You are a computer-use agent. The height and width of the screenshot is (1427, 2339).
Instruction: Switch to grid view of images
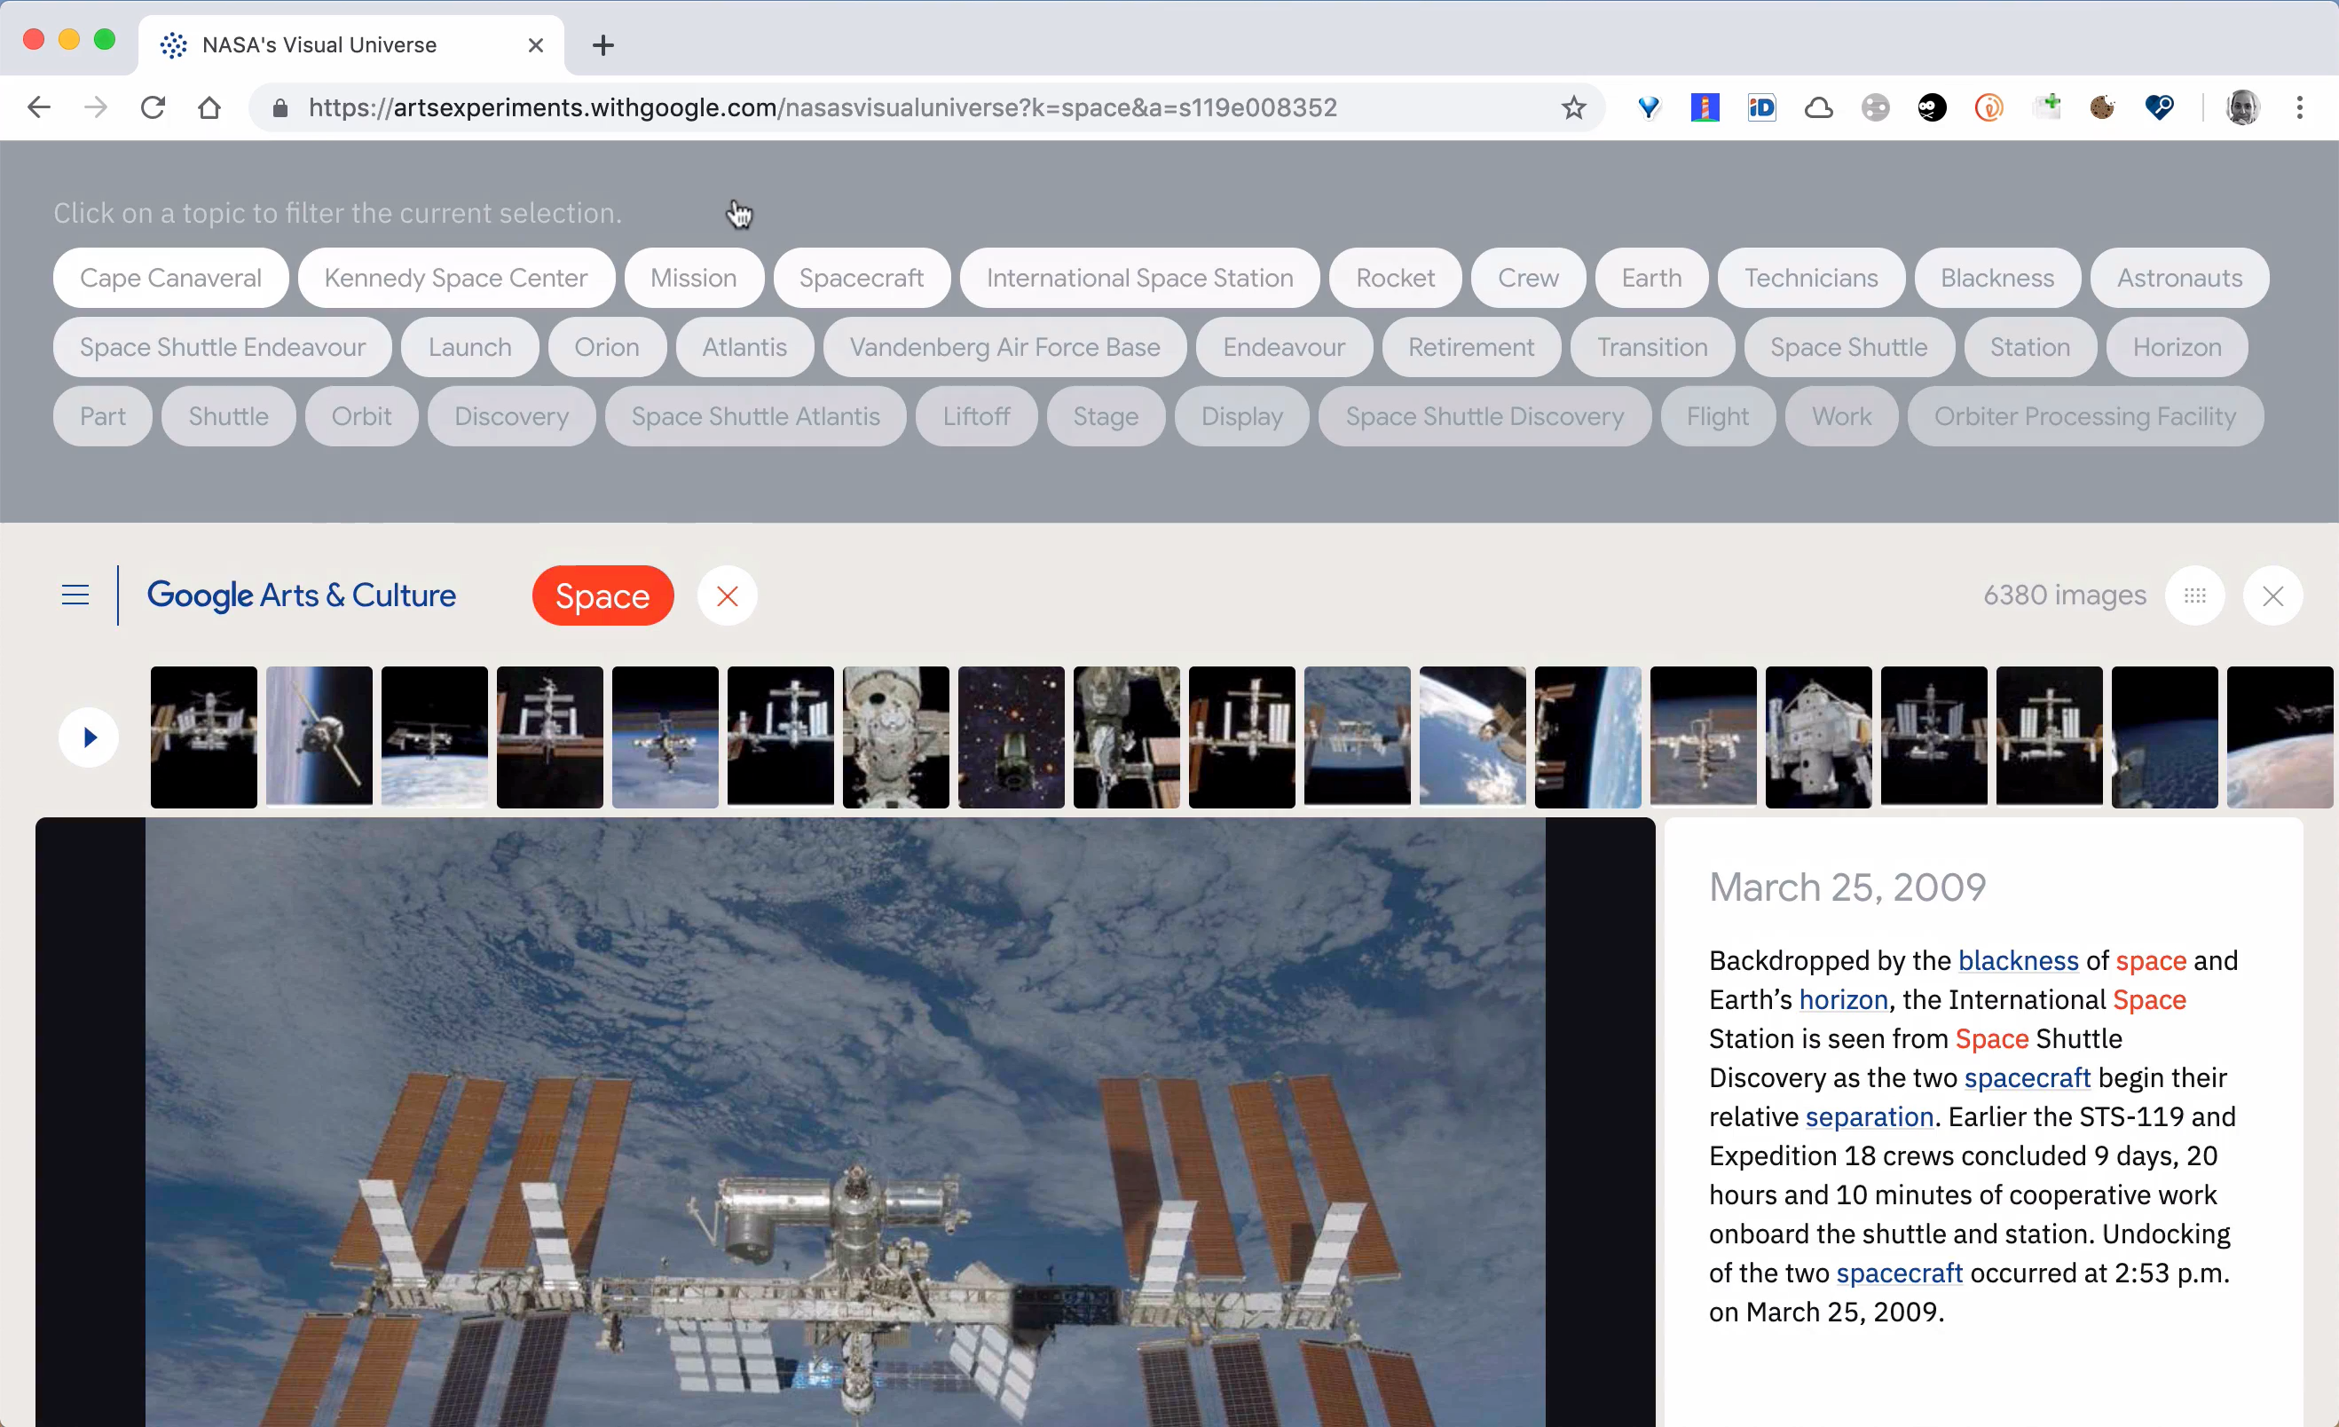click(2193, 595)
